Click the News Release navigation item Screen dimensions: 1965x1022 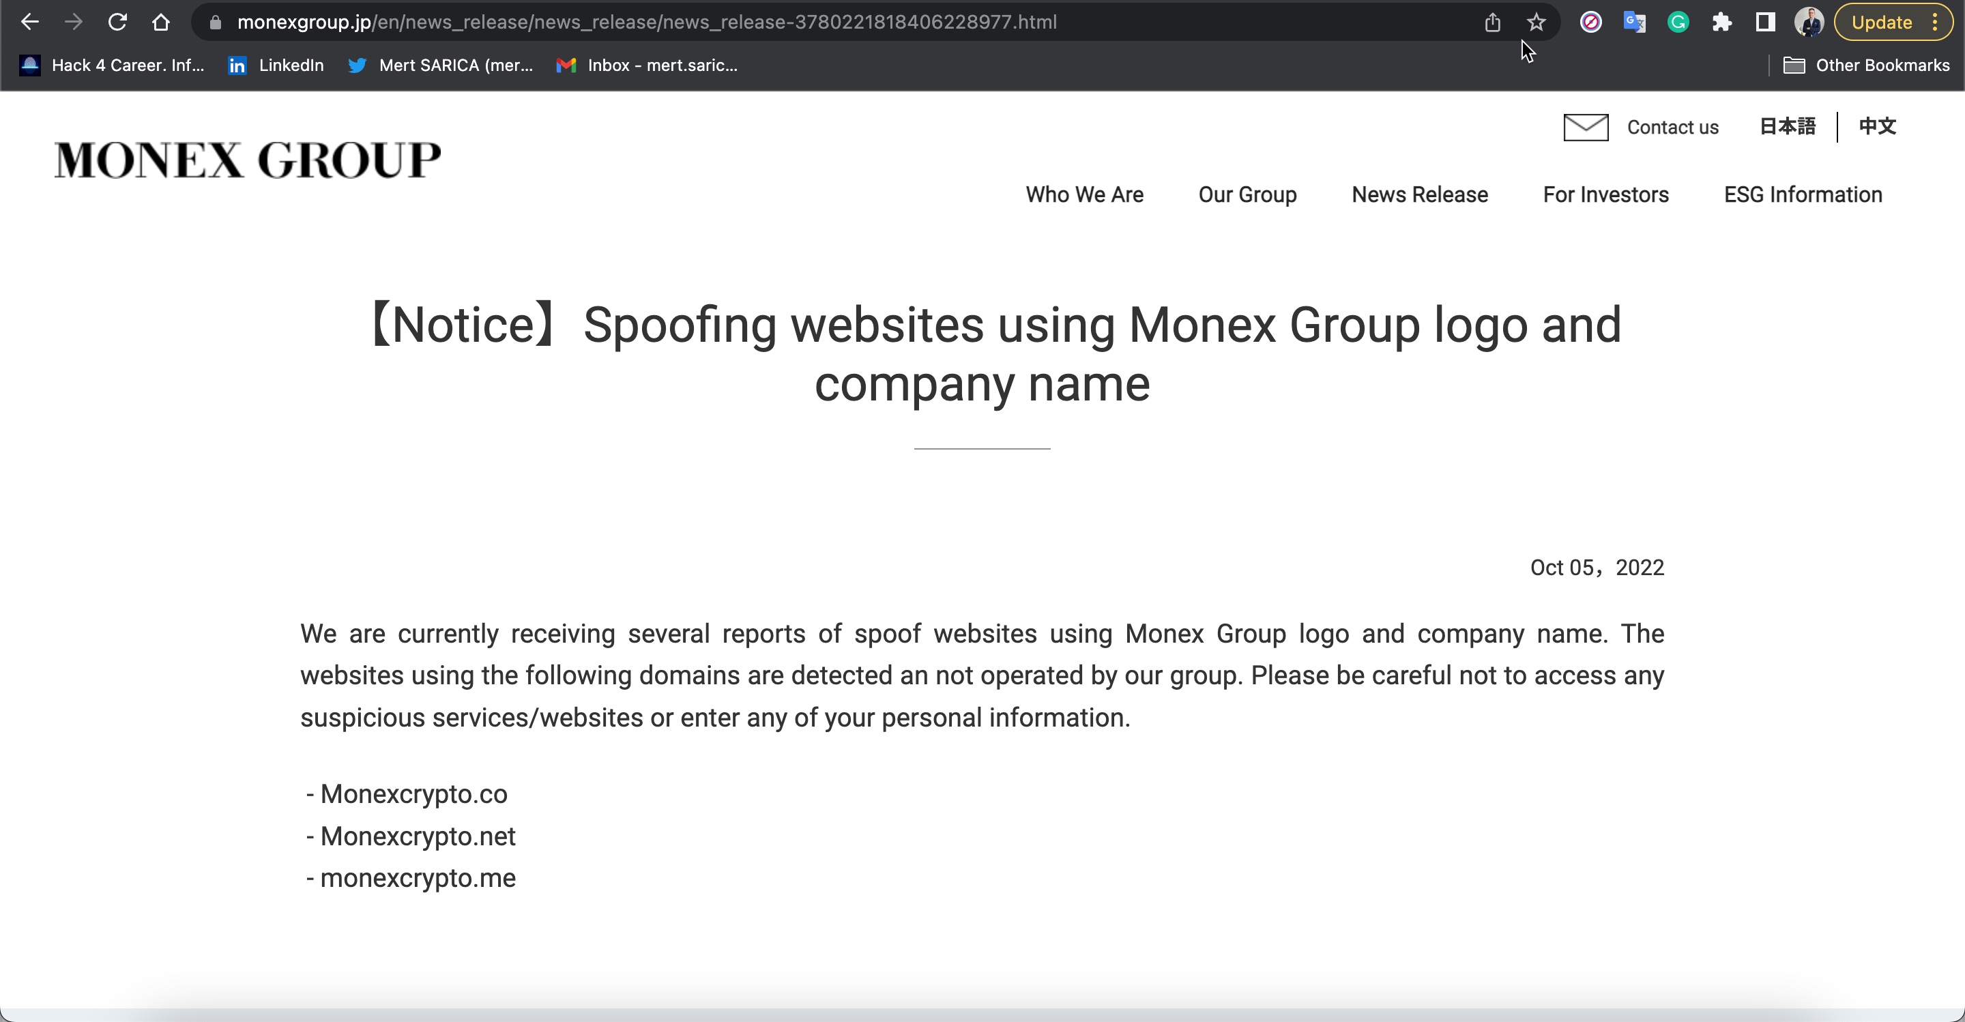1419,195
